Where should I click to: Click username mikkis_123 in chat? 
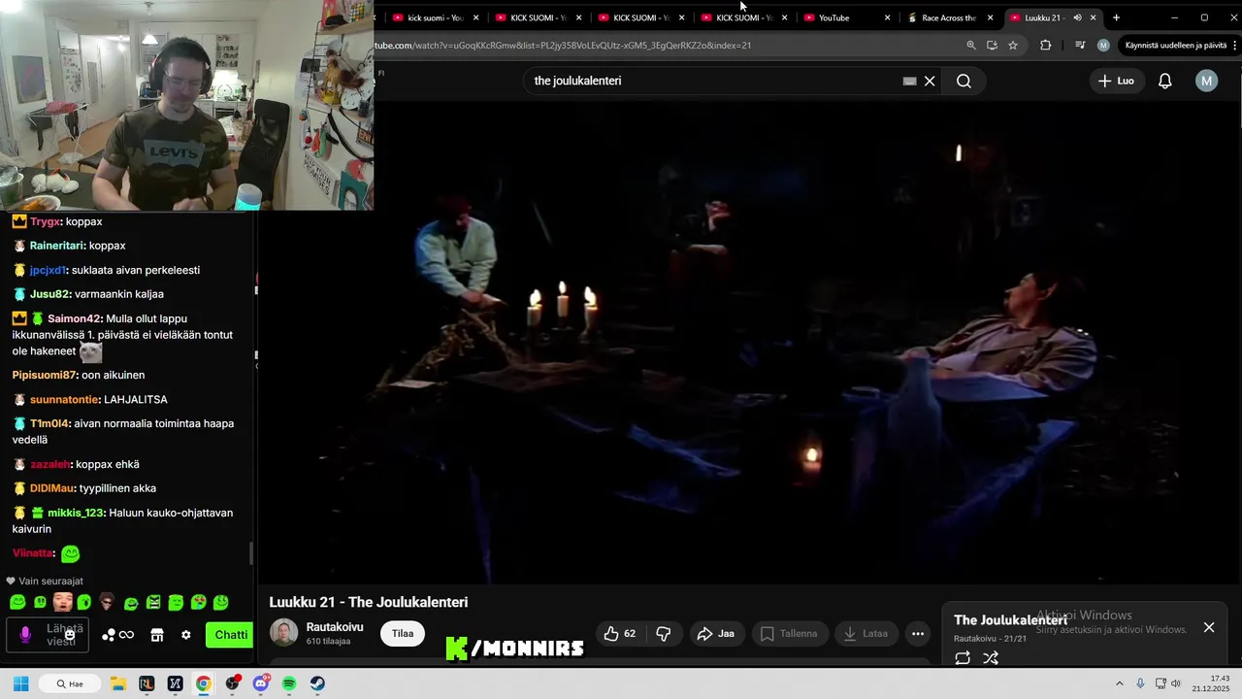coord(77,513)
